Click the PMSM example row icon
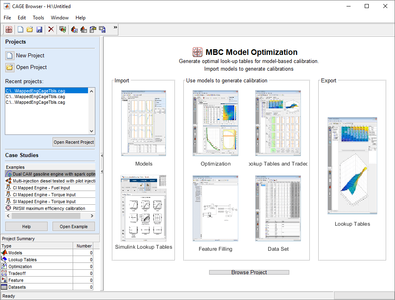Viewport: 395px width, 300px height. tap(8, 208)
